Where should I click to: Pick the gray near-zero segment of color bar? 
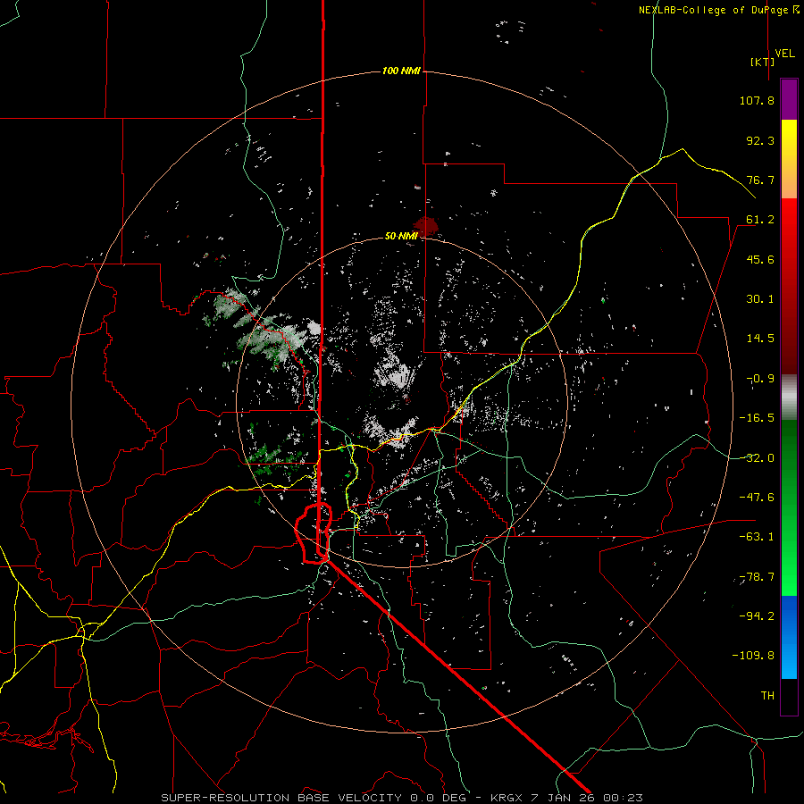[x=789, y=397]
